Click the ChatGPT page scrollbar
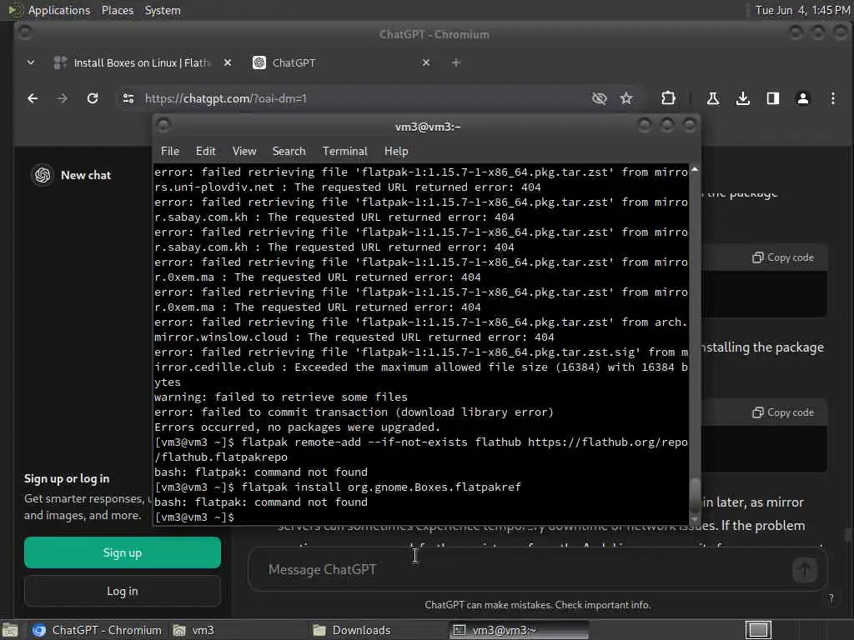 (x=848, y=535)
